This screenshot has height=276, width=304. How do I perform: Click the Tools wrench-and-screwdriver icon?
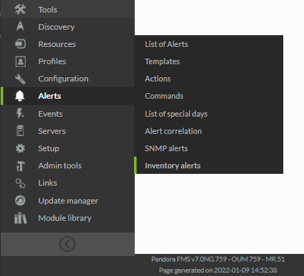click(x=20, y=10)
